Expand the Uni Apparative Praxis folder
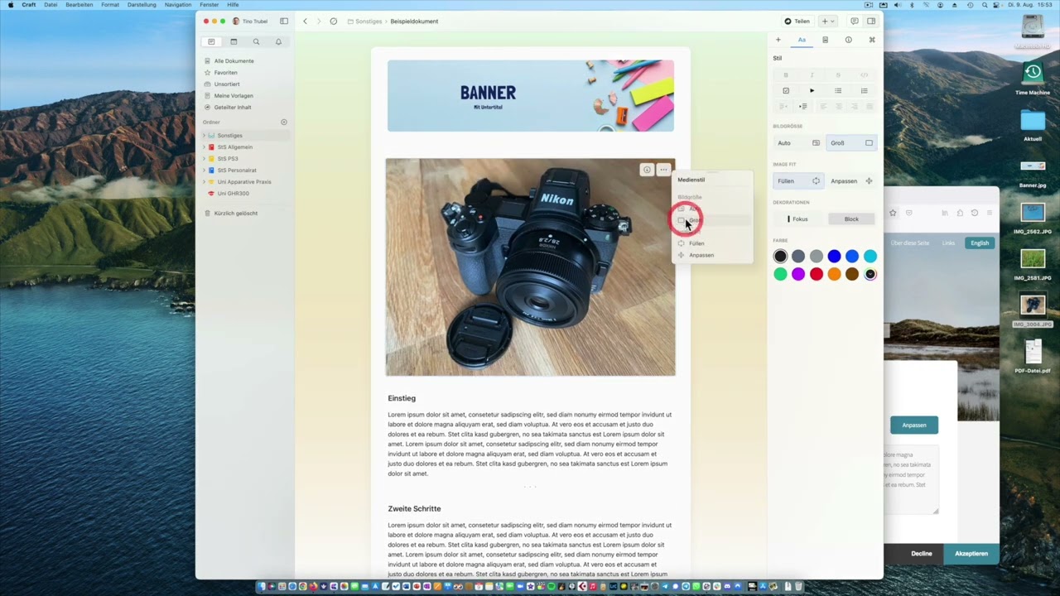Screen dimensions: 1060x596 204,181
